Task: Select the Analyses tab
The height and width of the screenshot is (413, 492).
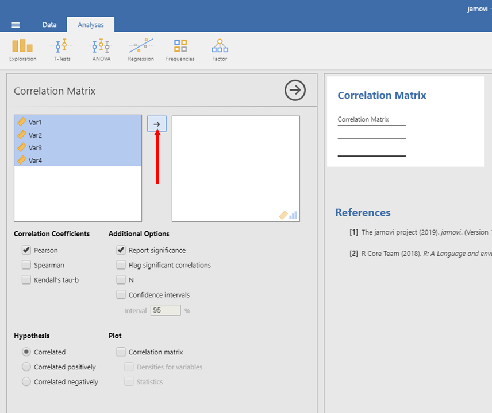Action: click(x=91, y=25)
